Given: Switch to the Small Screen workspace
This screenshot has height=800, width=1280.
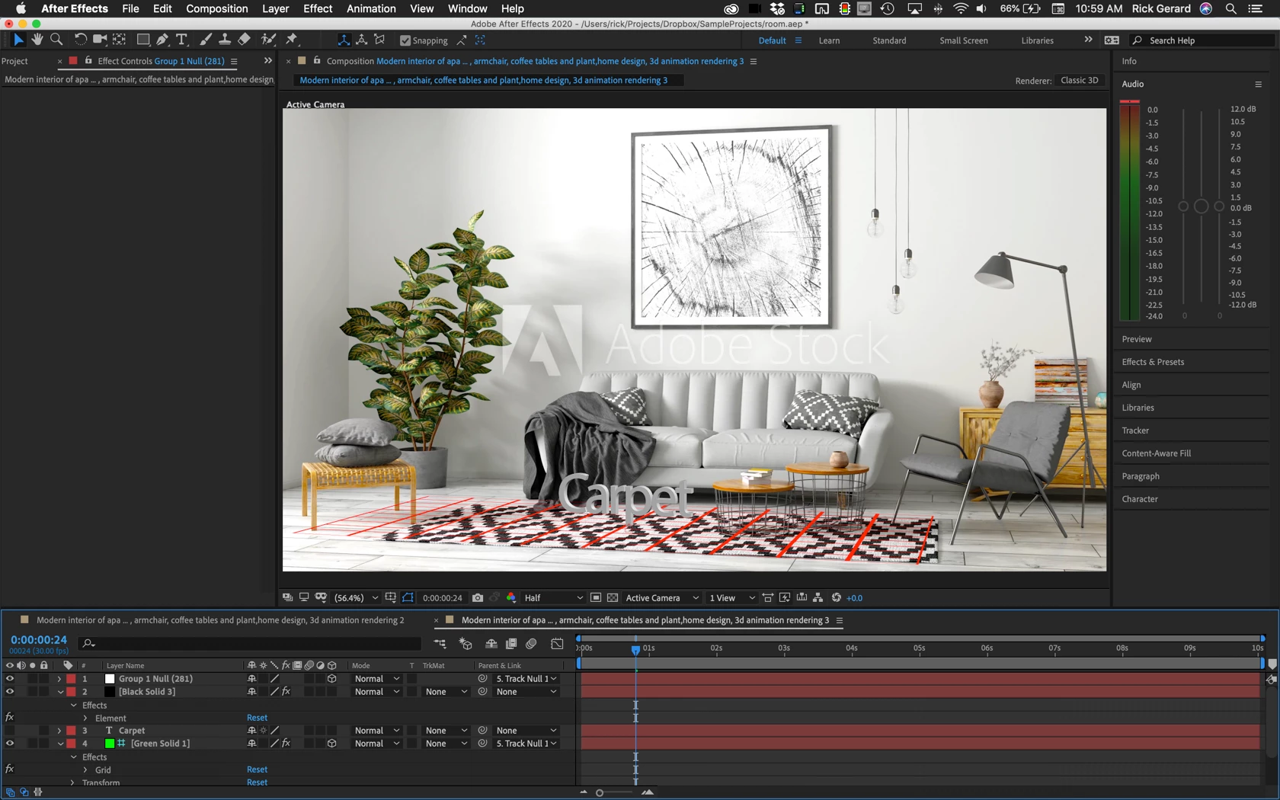Looking at the screenshot, I should [x=963, y=40].
